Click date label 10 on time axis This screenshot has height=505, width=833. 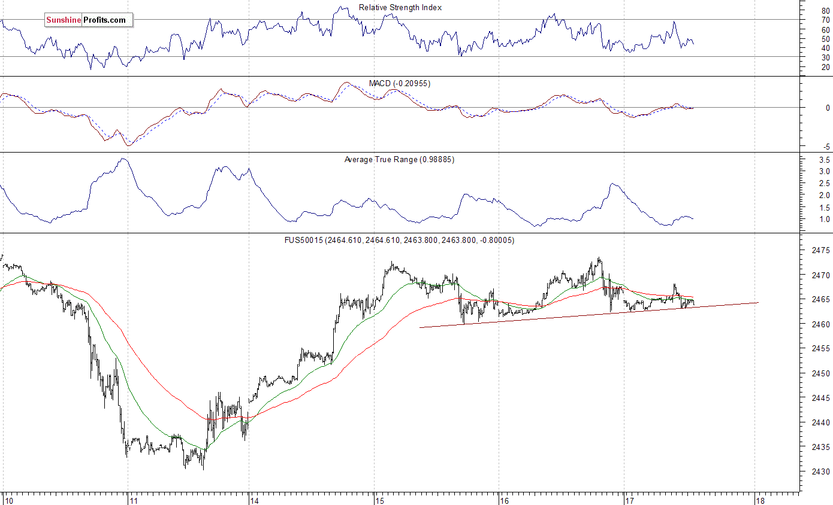tap(9, 500)
